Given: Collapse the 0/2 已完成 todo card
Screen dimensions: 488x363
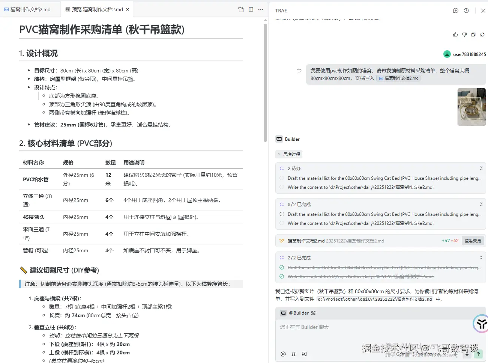Looking at the screenshot, I should coord(481,204).
